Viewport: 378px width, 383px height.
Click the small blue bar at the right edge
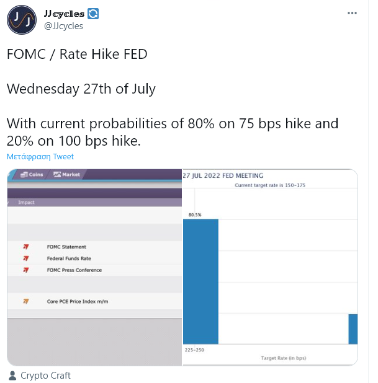(353, 329)
